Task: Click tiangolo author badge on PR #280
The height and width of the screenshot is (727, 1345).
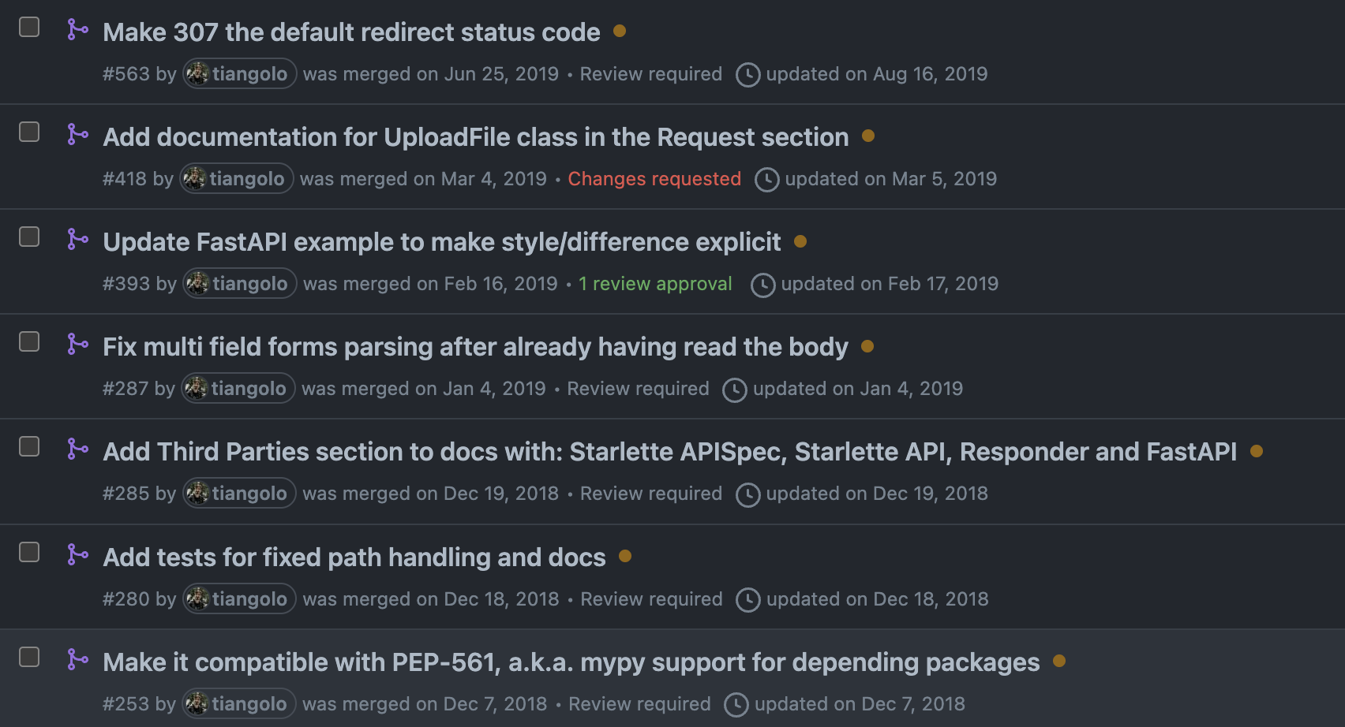Action: (x=240, y=598)
